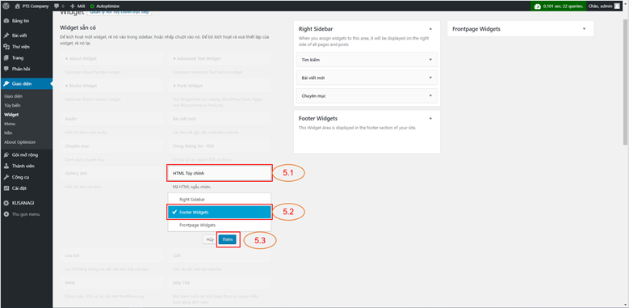The height and width of the screenshot is (308, 629).
Task: Select Dòng thông tin - RSS widget
Action: (x=220, y=146)
